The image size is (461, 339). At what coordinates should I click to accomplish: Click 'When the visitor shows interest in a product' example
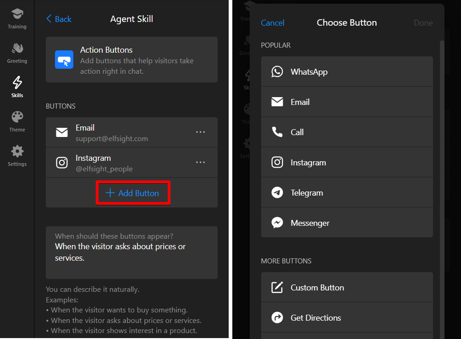[x=124, y=331]
